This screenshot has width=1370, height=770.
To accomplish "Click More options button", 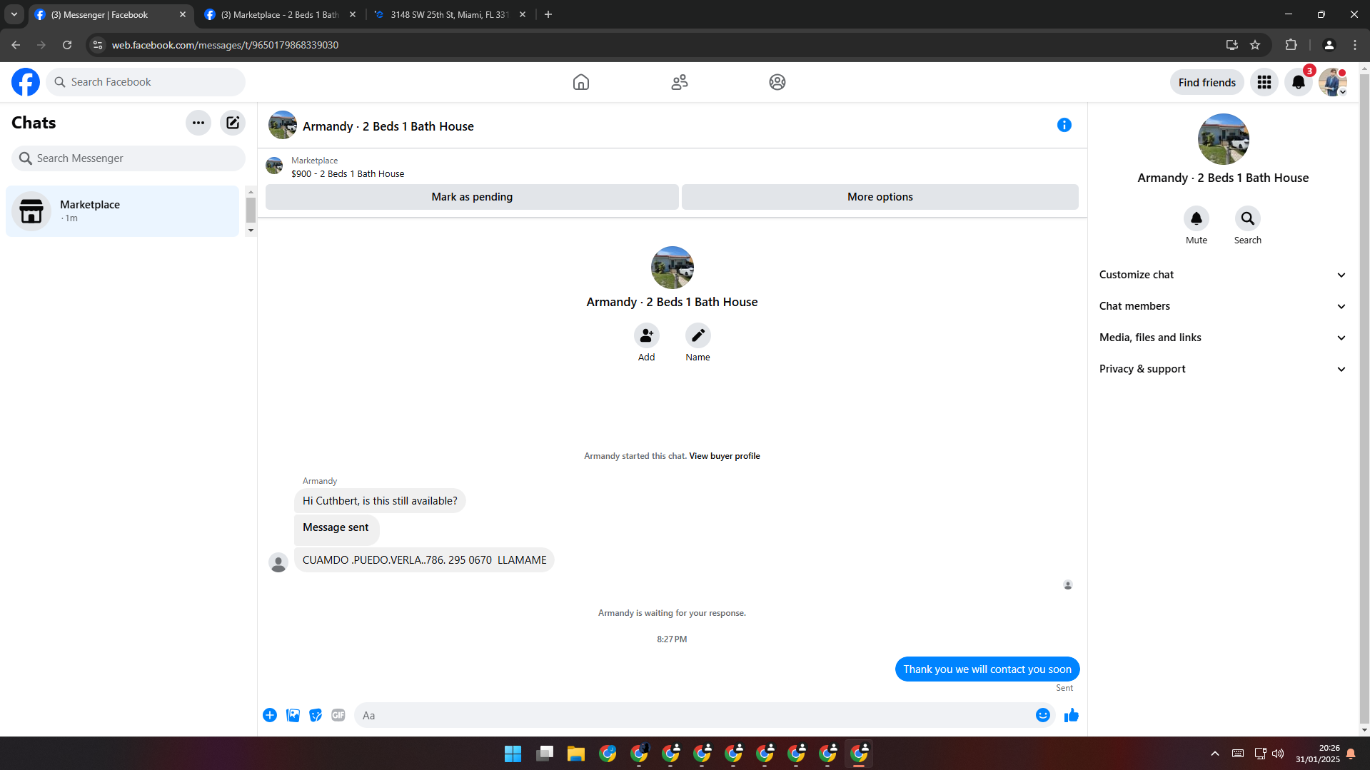I will pos(880,197).
